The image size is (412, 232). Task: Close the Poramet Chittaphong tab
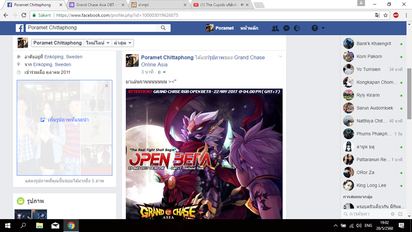click(61, 5)
